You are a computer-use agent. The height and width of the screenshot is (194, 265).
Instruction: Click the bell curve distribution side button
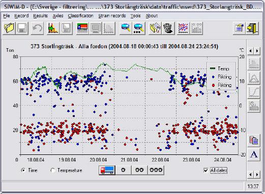tap(254, 78)
